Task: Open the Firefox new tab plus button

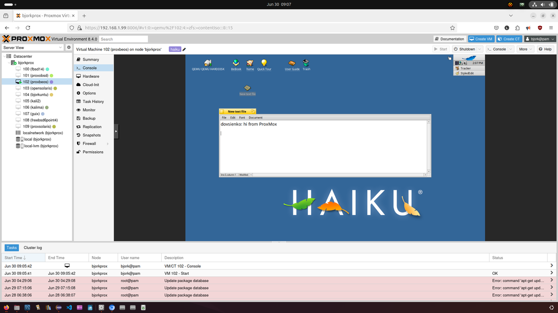Action: [x=84, y=15]
